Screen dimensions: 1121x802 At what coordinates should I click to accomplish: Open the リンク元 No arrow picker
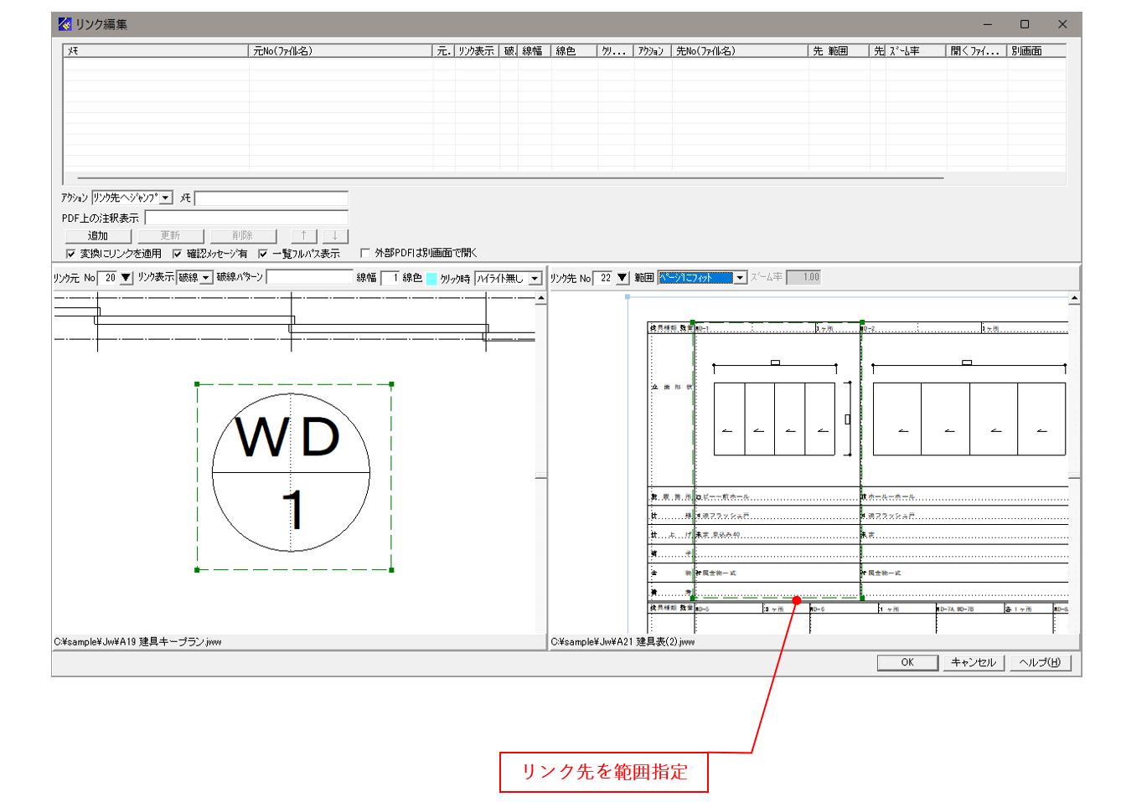127,278
